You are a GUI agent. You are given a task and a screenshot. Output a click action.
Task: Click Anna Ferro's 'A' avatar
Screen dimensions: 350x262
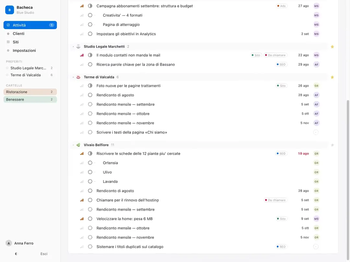click(9, 243)
